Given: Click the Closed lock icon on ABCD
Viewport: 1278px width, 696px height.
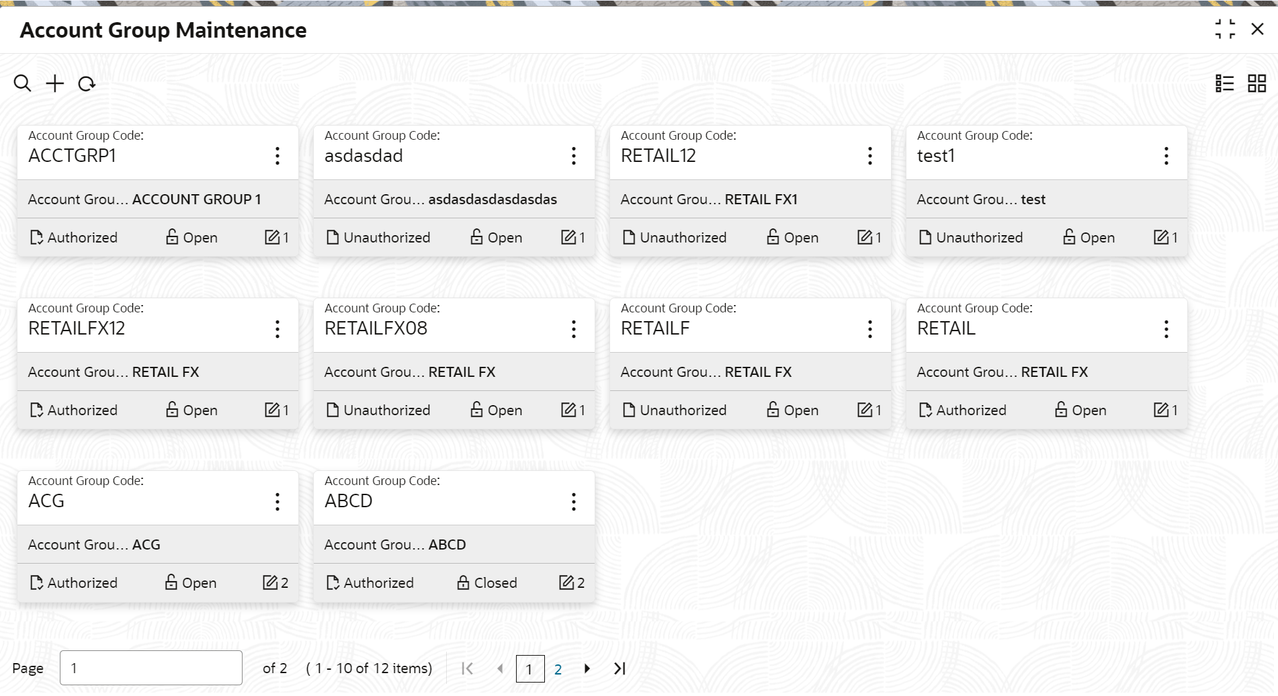Looking at the screenshot, I should (x=463, y=582).
